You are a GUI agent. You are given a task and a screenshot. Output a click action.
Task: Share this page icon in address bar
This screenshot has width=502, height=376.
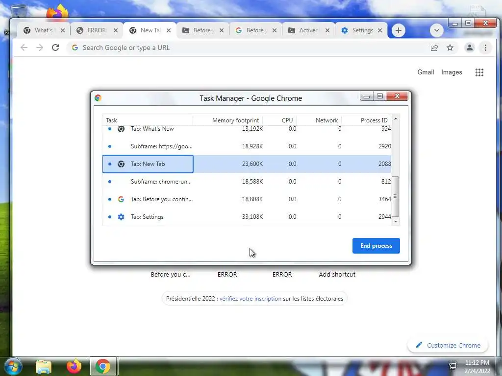pyautogui.click(x=434, y=47)
